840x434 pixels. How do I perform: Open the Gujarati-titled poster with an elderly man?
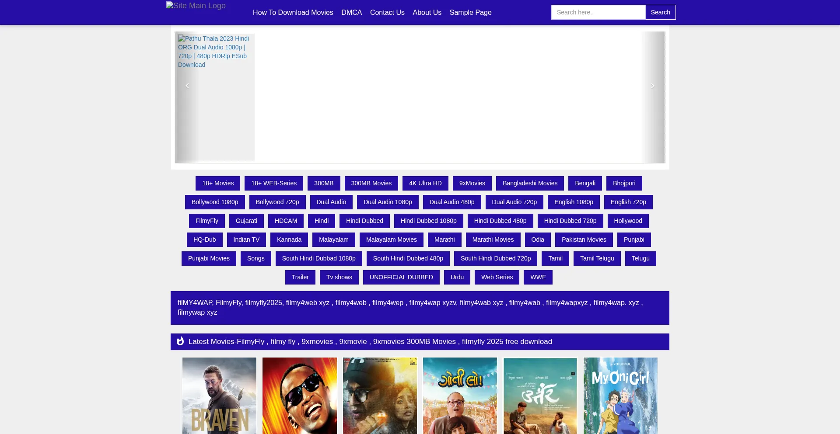460,396
